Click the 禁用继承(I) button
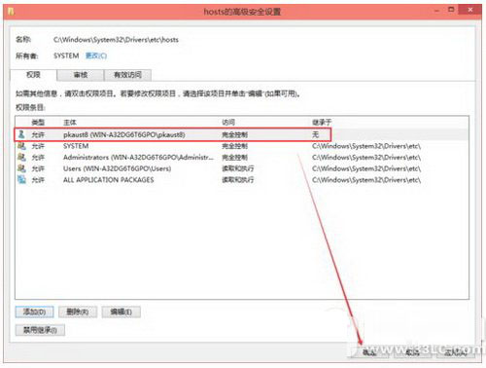The width and height of the screenshot is (486, 368). (x=40, y=330)
